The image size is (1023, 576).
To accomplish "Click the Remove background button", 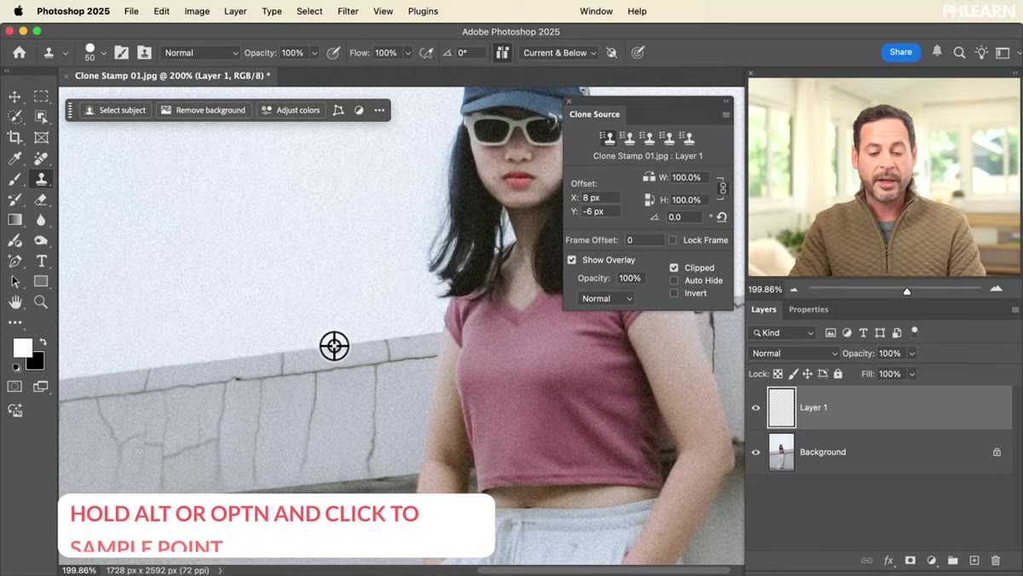I will [x=203, y=110].
